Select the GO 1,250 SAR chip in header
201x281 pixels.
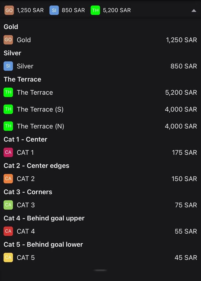(x=24, y=10)
